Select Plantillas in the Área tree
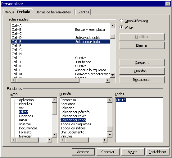Viewport: 172px width, 158px height. [25, 104]
